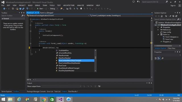Open the DEBUG menu
This screenshot has width=182, height=102.
coord(37,5)
